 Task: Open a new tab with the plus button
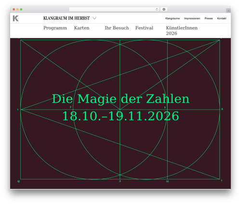coord(228,11)
